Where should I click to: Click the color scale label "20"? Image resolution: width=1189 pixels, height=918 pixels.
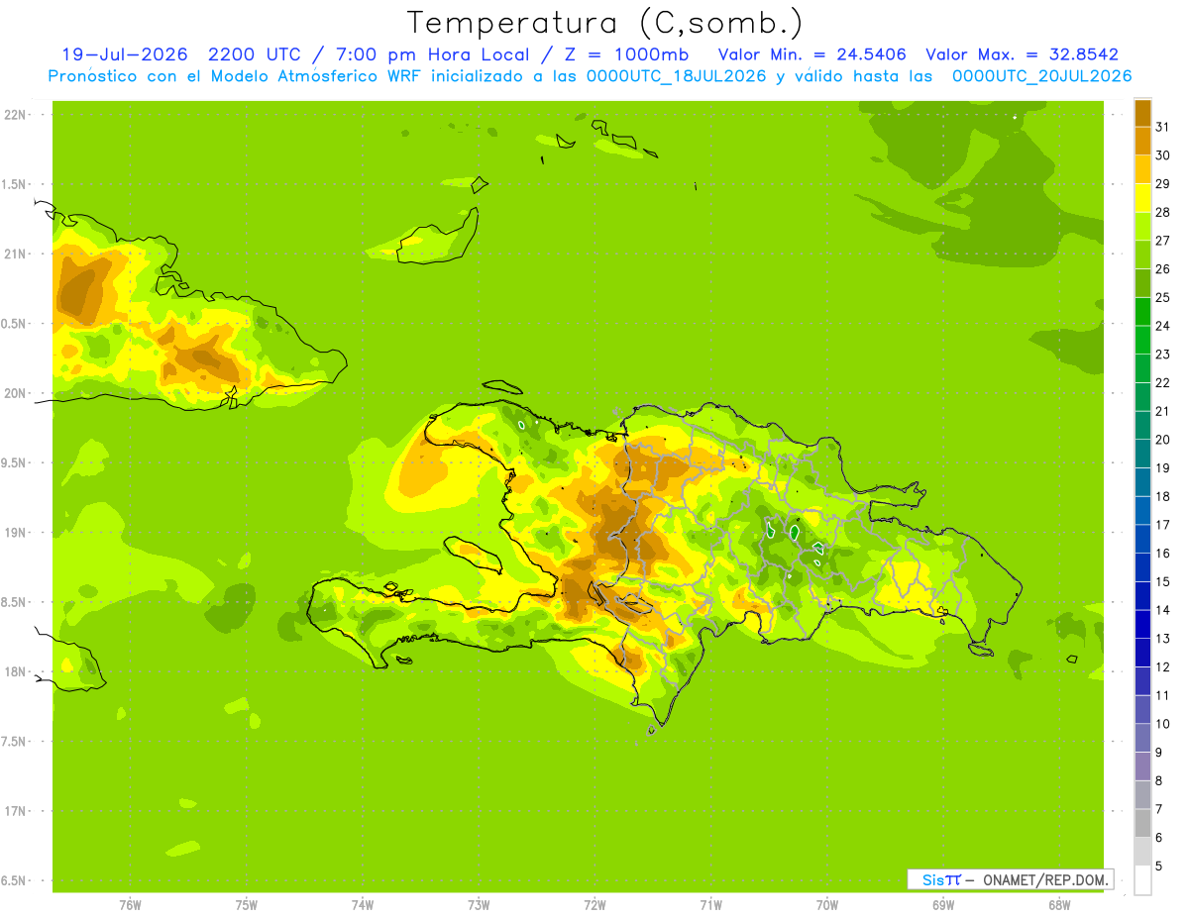coord(1162,440)
